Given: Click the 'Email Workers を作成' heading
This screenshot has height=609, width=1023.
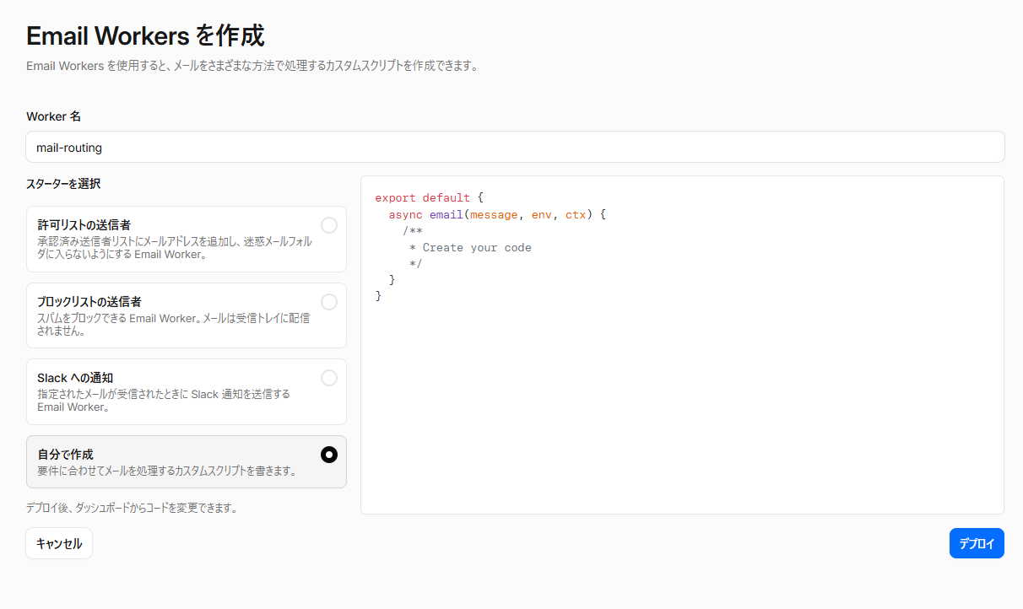Looking at the screenshot, I should [x=145, y=36].
